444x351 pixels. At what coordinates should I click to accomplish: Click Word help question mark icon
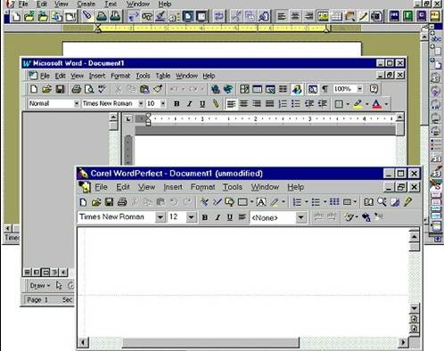(374, 89)
